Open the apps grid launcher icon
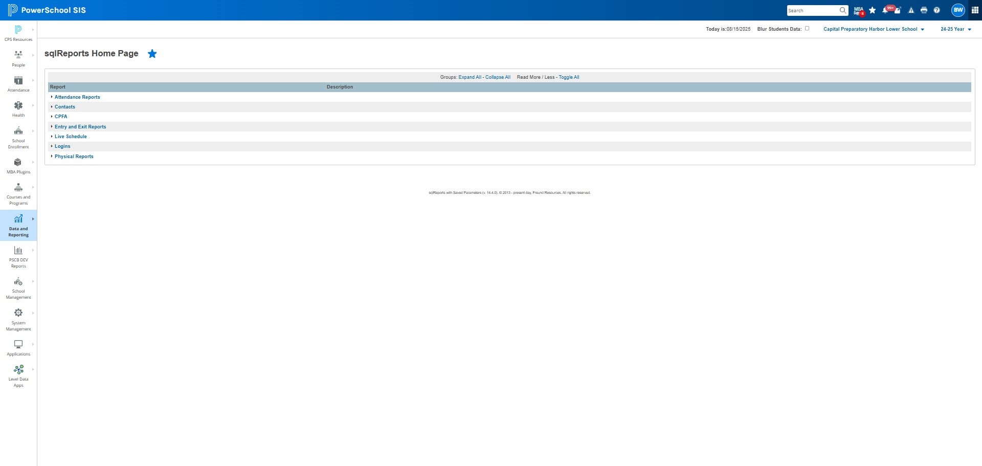The image size is (982, 466). point(975,10)
